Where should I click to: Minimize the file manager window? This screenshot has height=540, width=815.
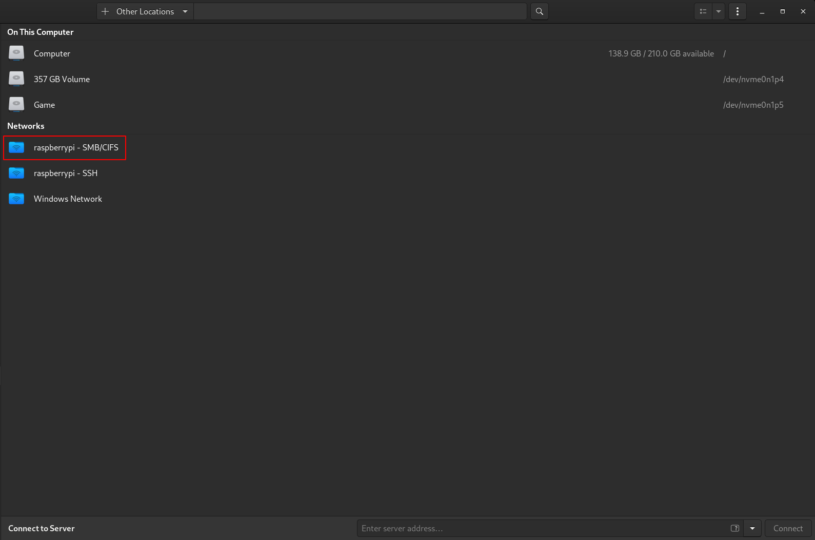[762, 11]
